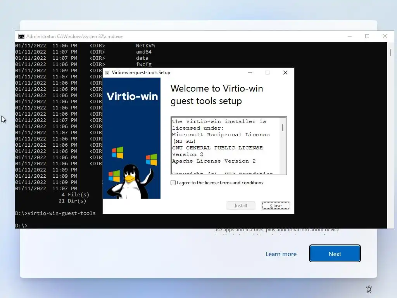This screenshot has height=298, width=397.
Task: Click the 'Virtio-win-guest-tools Setup' title text
Action: [x=141, y=73]
